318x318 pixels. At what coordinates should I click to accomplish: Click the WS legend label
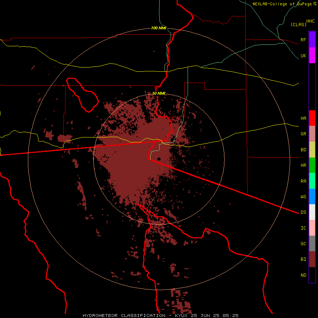(304, 196)
